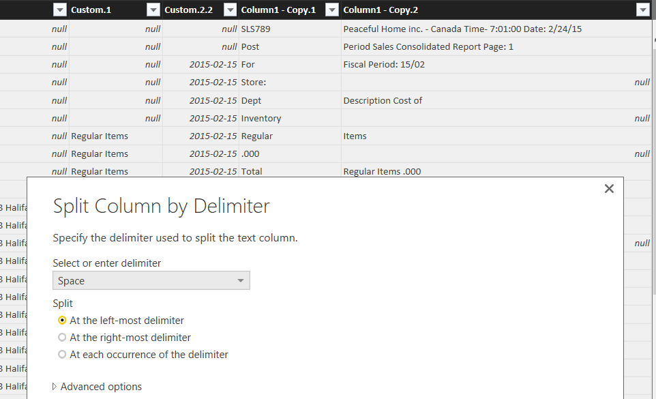Close the Split Column by Delimiter dialog
Screen dimensions: 656x399
[609, 189]
